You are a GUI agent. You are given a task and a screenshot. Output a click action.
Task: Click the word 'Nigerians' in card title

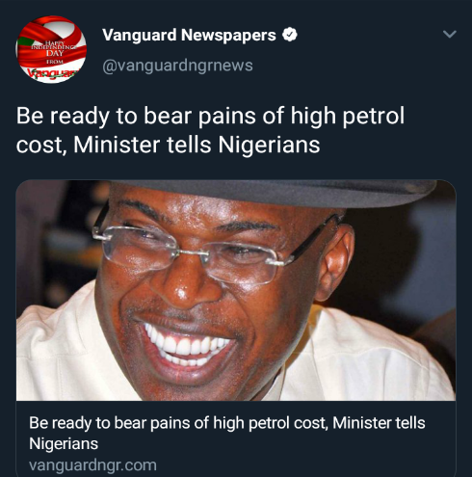64,444
